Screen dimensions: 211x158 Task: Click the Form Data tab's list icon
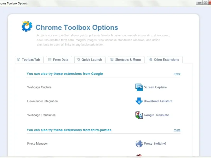click(x=50, y=60)
